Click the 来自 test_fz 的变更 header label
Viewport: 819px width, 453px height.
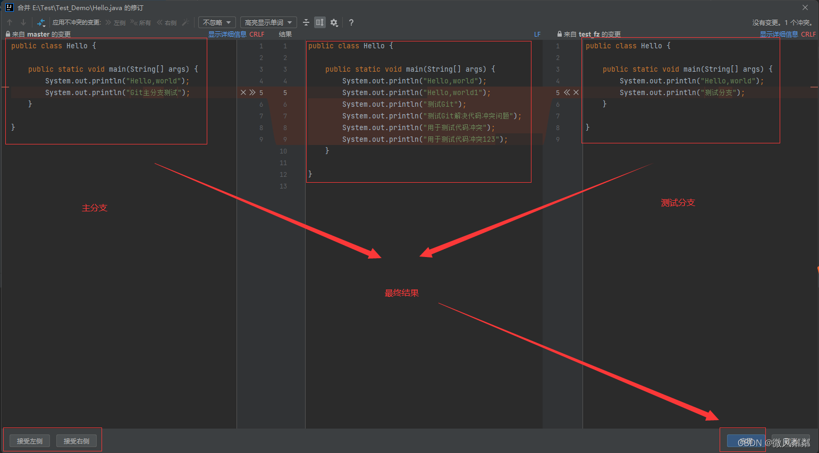click(x=592, y=34)
